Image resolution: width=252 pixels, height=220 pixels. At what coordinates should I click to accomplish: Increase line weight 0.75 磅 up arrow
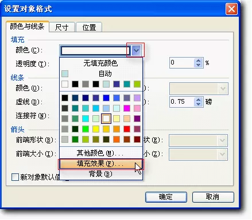(x=198, y=100)
